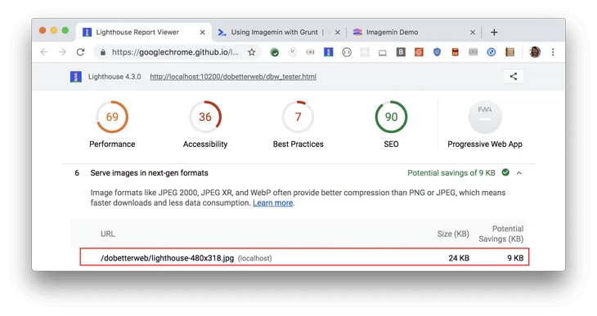Jump to Progressive Web App gauge

click(x=485, y=117)
